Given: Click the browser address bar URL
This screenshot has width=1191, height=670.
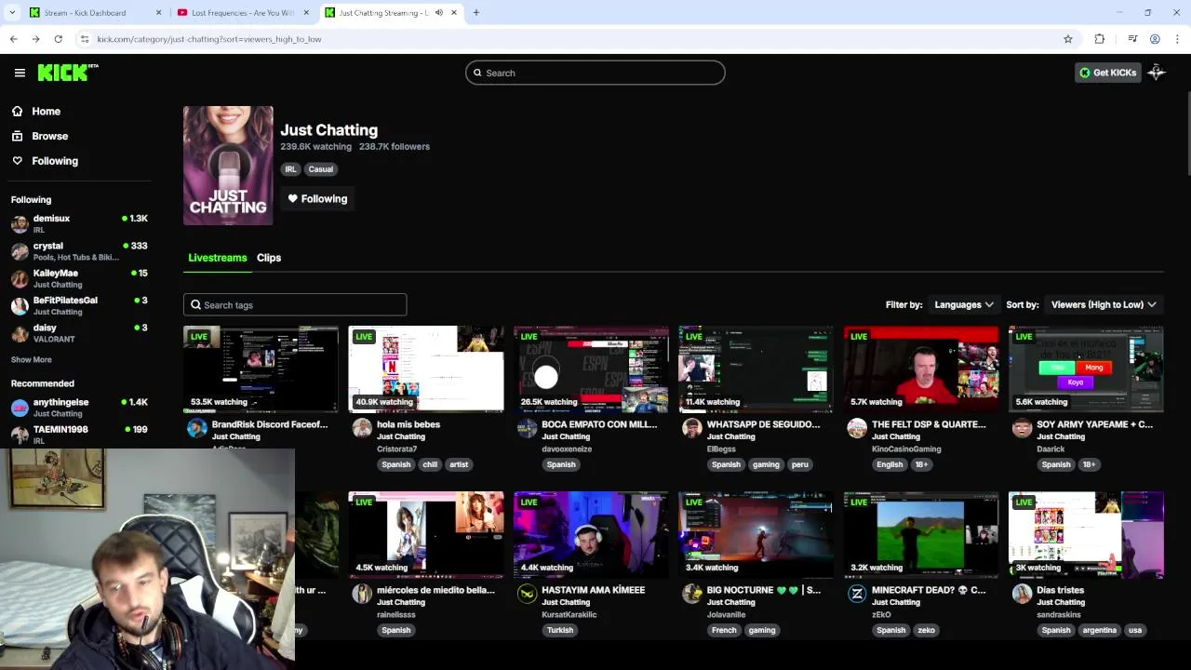Looking at the screenshot, I should coord(209,39).
